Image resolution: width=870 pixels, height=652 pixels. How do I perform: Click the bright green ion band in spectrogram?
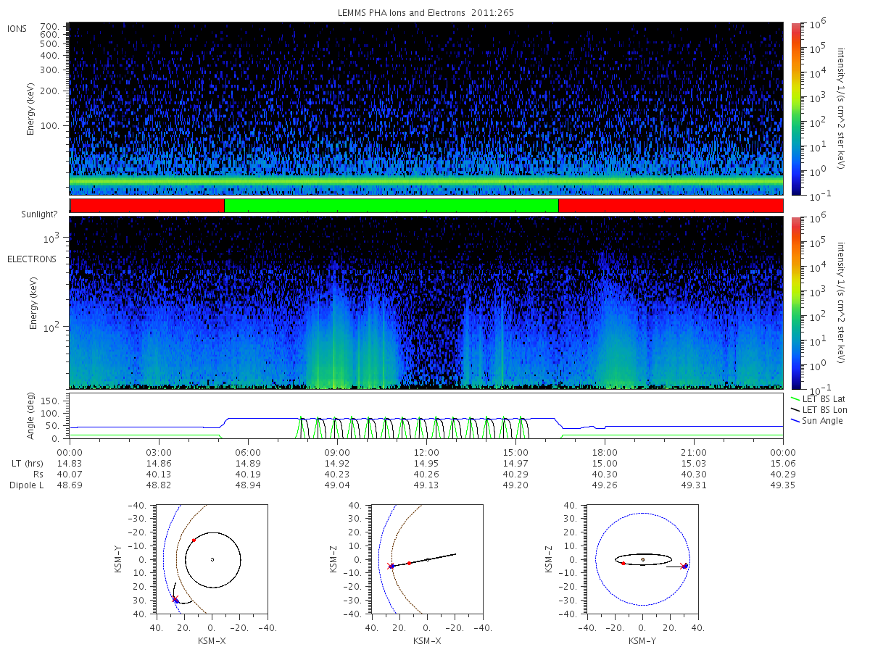click(x=426, y=180)
